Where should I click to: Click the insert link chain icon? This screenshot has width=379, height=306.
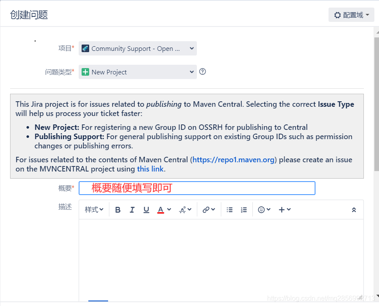coord(206,210)
